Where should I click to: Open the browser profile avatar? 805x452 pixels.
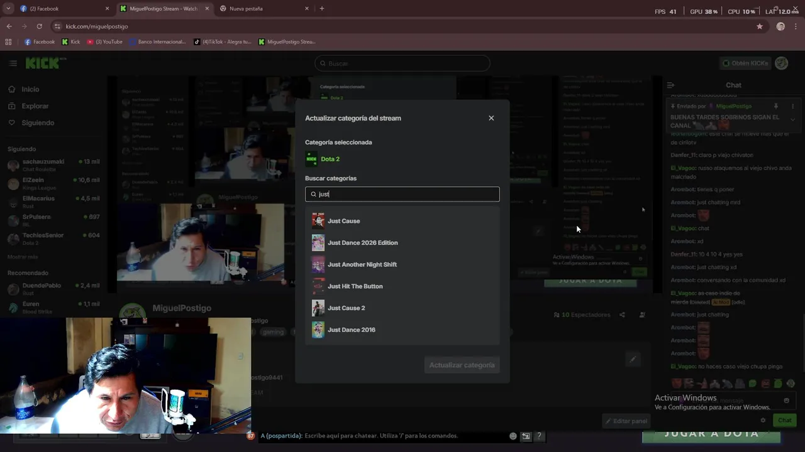(x=780, y=26)
